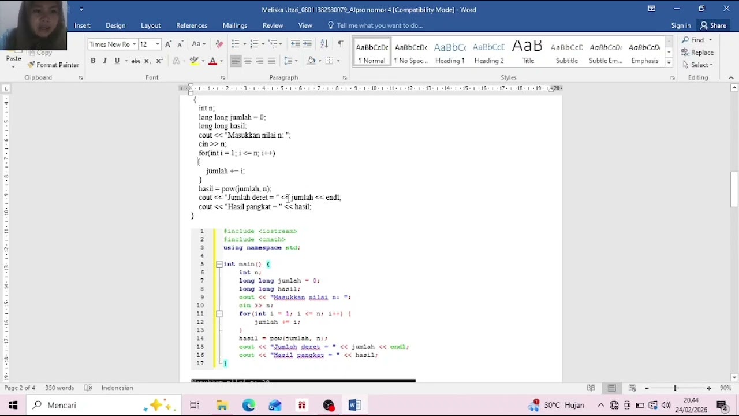Click the Shrink Font icon
This screenshot has height=416, width=739.
point(180,44)
